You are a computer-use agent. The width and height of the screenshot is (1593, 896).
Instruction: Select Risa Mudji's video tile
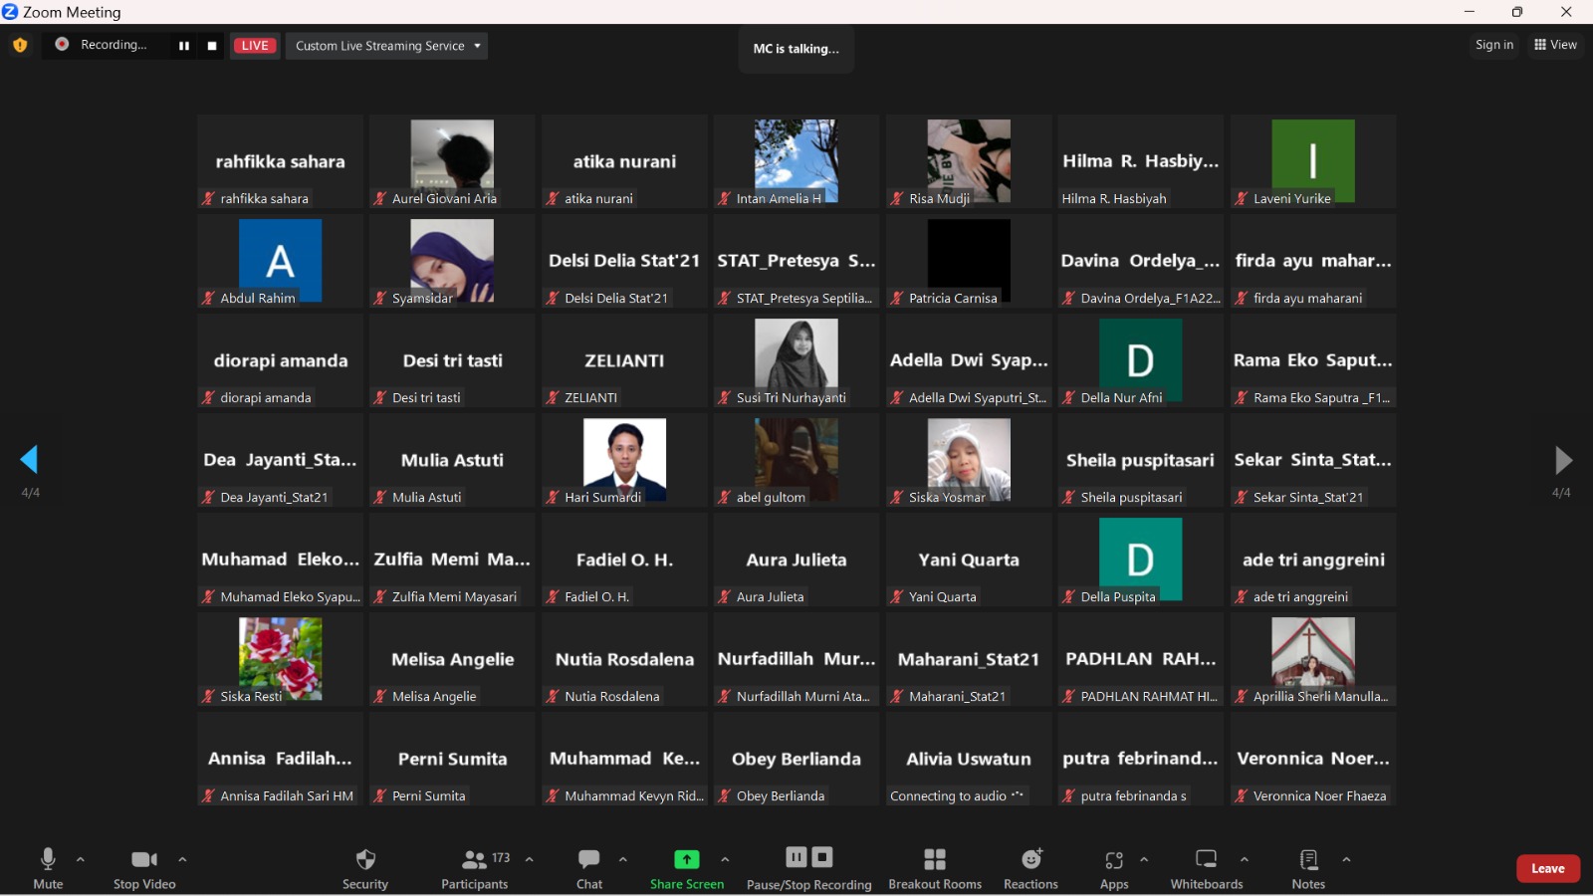click(x=969, y=161)
